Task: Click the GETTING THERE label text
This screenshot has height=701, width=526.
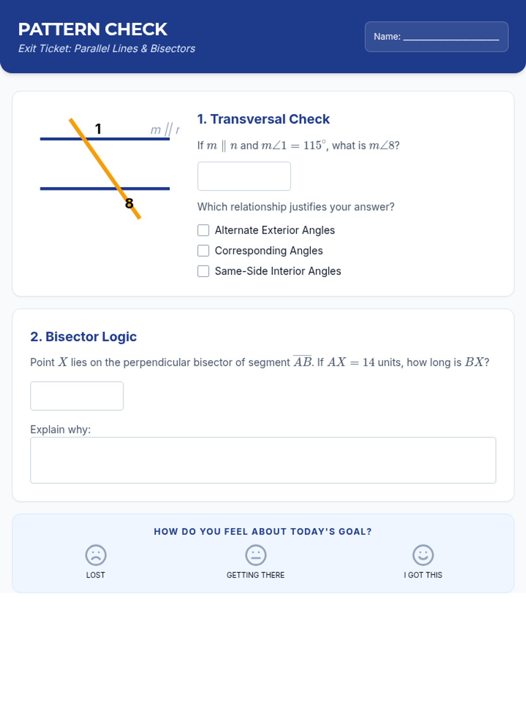Action: coord(256,575)
